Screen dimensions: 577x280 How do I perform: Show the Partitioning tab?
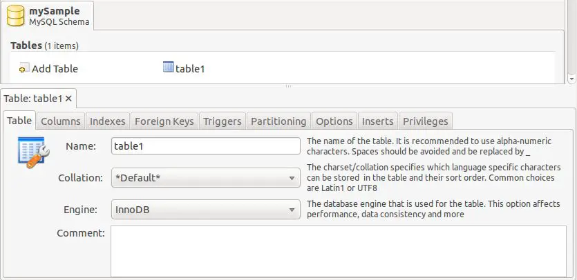coord(278,121)
